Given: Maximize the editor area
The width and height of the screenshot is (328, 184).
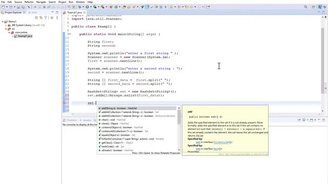Looking at the screenshot, I should pos(323,12).
